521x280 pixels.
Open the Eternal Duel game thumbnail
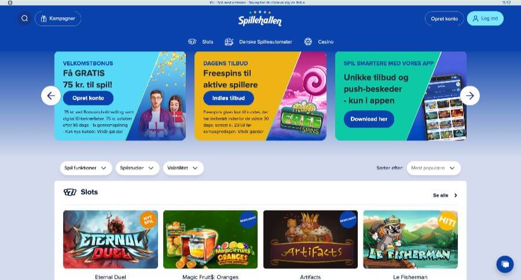pos(111,239)
